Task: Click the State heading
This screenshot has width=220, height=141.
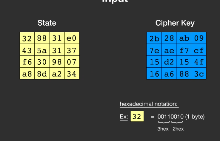Action: [47, 23]
